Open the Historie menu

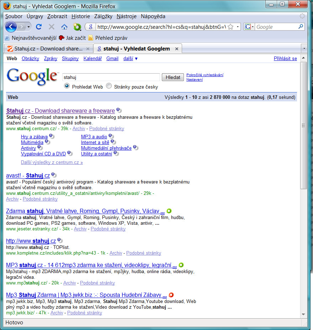point(81,16)
